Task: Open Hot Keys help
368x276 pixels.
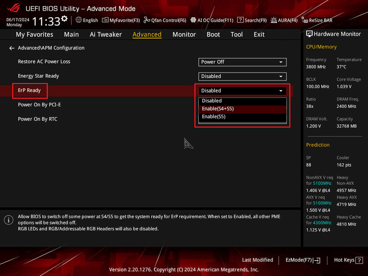Action: [348, 260]
